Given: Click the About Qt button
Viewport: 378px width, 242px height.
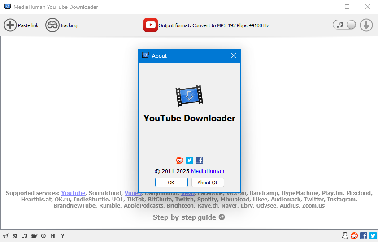Looking at the screenshot, I should point(208,183).
